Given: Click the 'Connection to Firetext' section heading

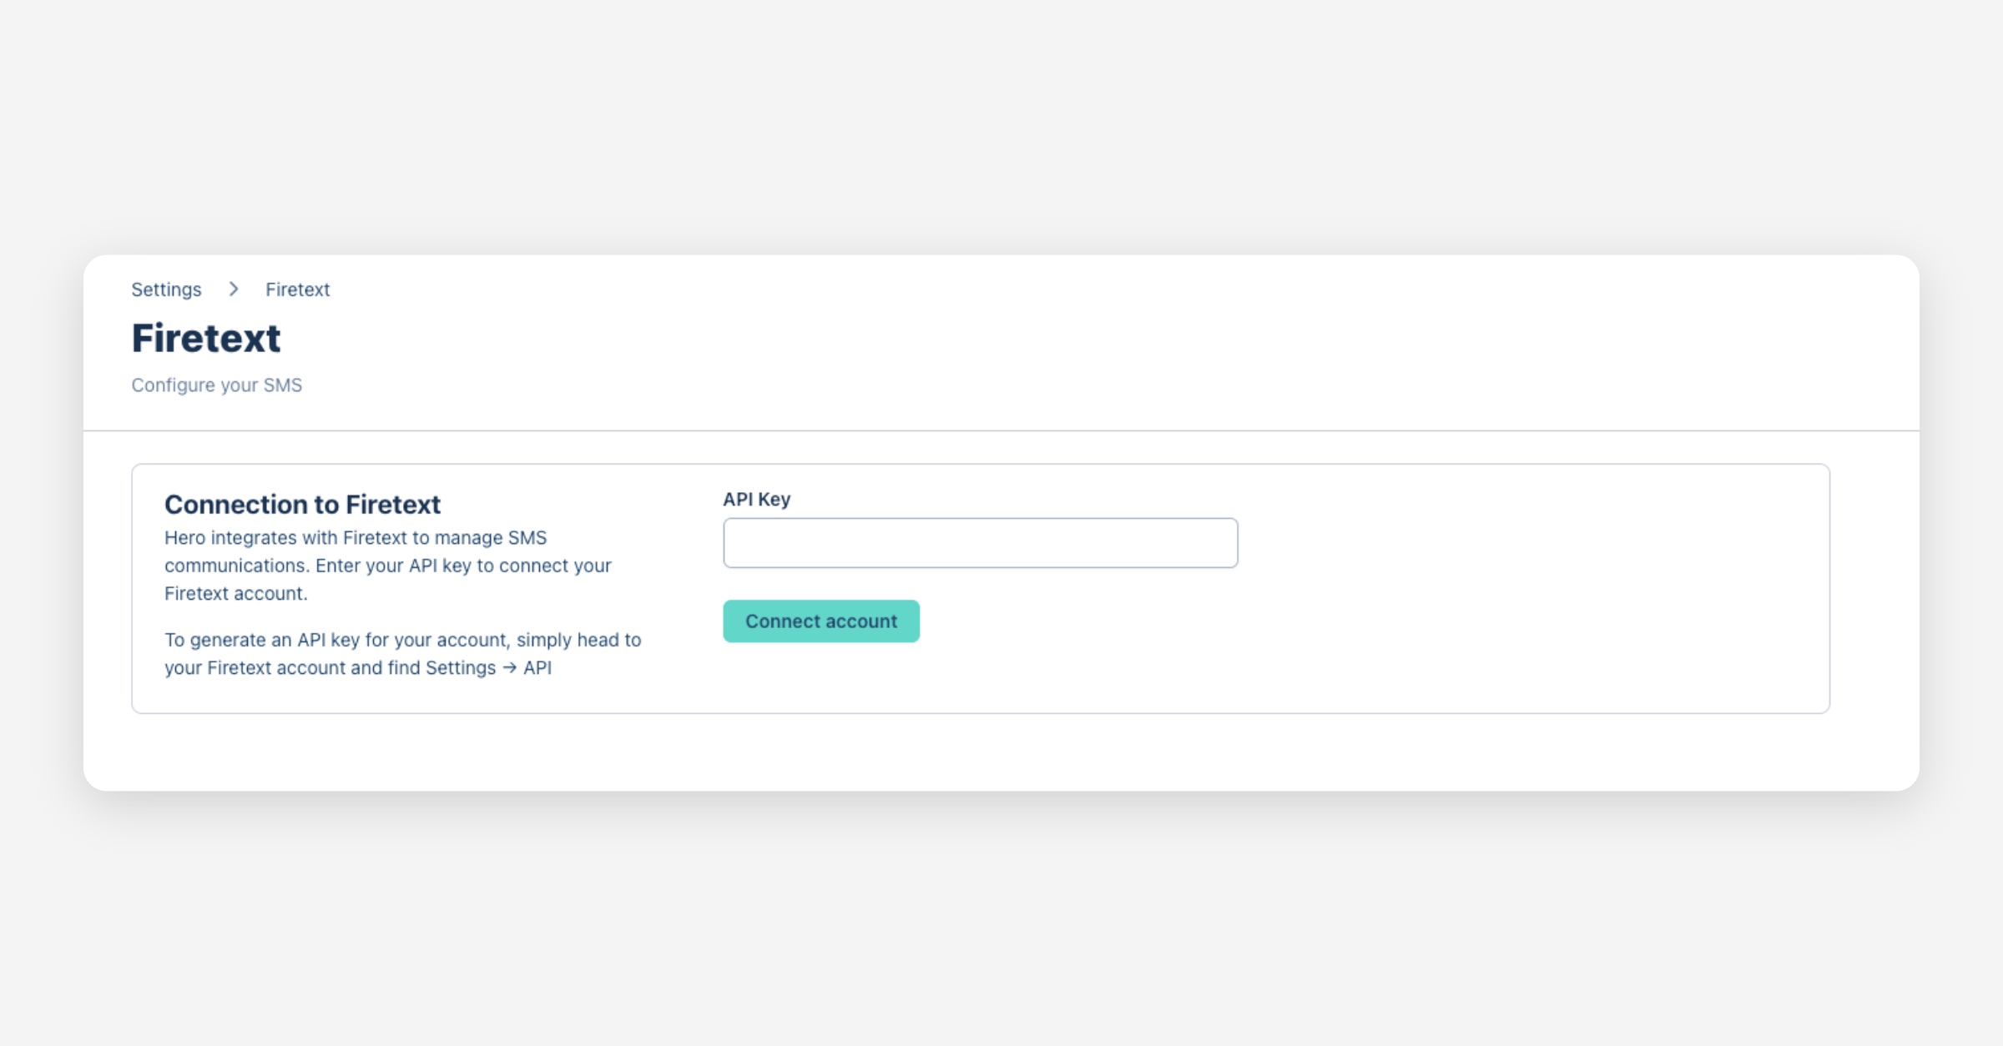Looking at the screenshot, I should click(x=302, y=505).
